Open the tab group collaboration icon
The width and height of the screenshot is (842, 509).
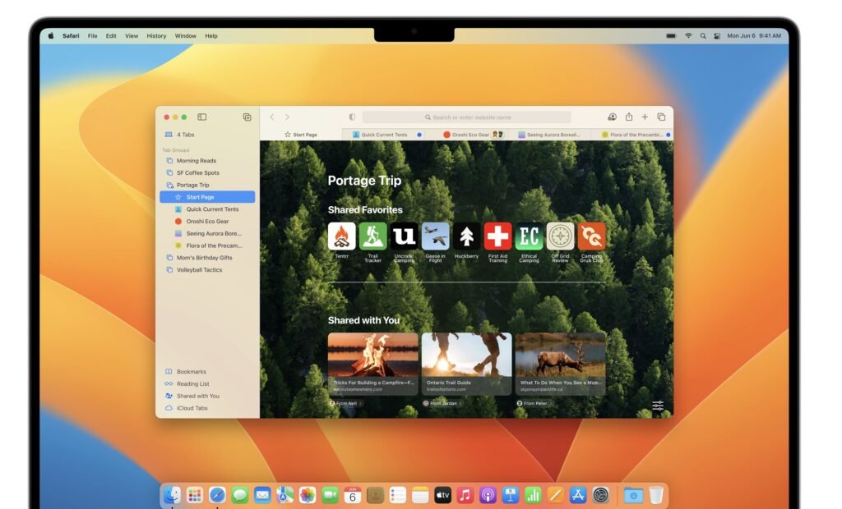pos(612,117)
